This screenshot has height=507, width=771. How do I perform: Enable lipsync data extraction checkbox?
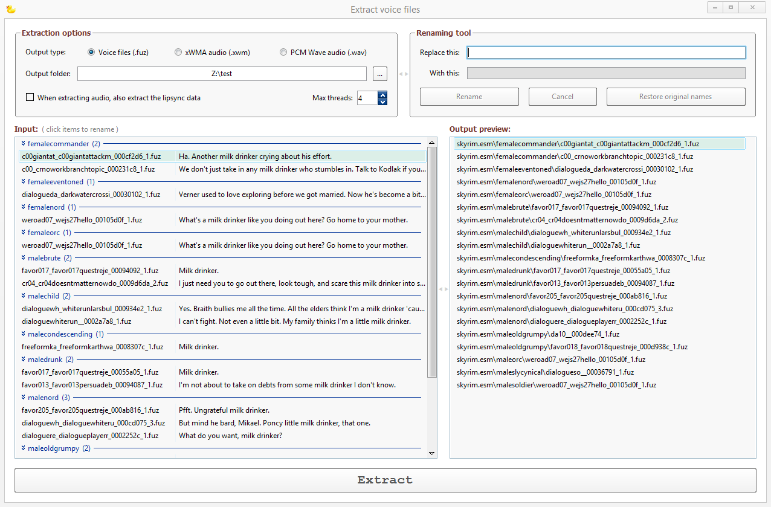pos(30,97)
